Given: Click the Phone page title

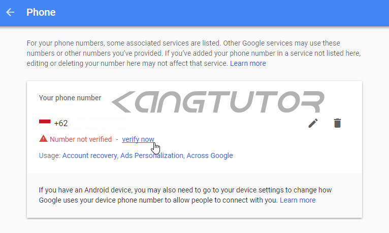Looking at the screenshot, I should tap(41, 12).
